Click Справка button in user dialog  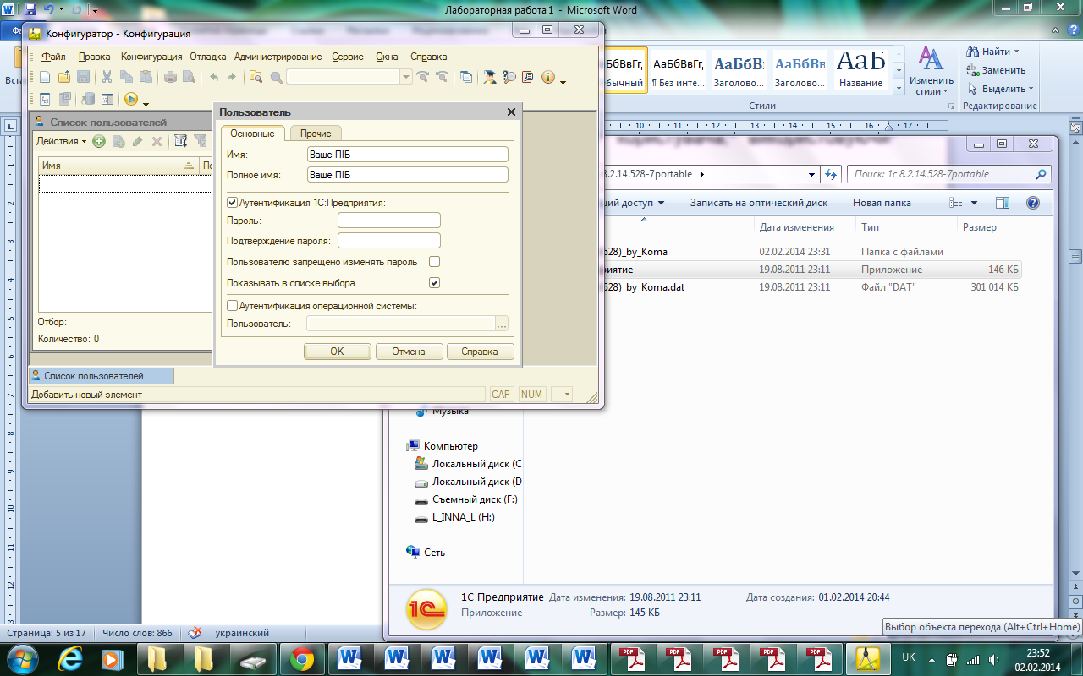[x=480, y=352]
